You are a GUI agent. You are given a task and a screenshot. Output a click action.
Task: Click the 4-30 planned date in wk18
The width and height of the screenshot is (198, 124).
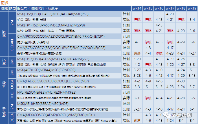(181, 81)
